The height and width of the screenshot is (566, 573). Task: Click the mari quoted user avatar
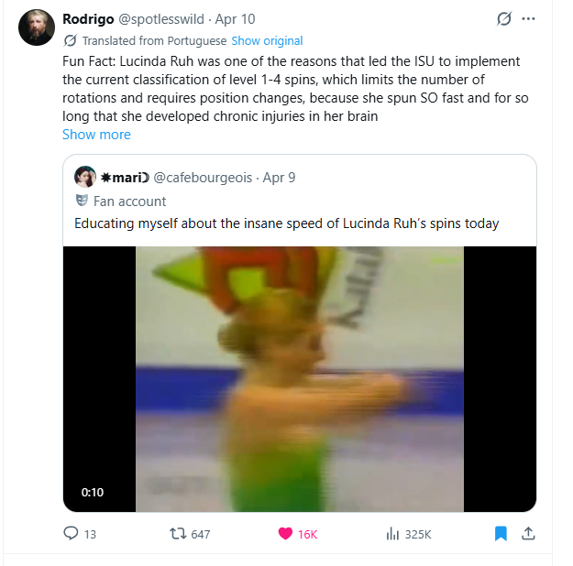pyautogui.click(x=85, y=177)
